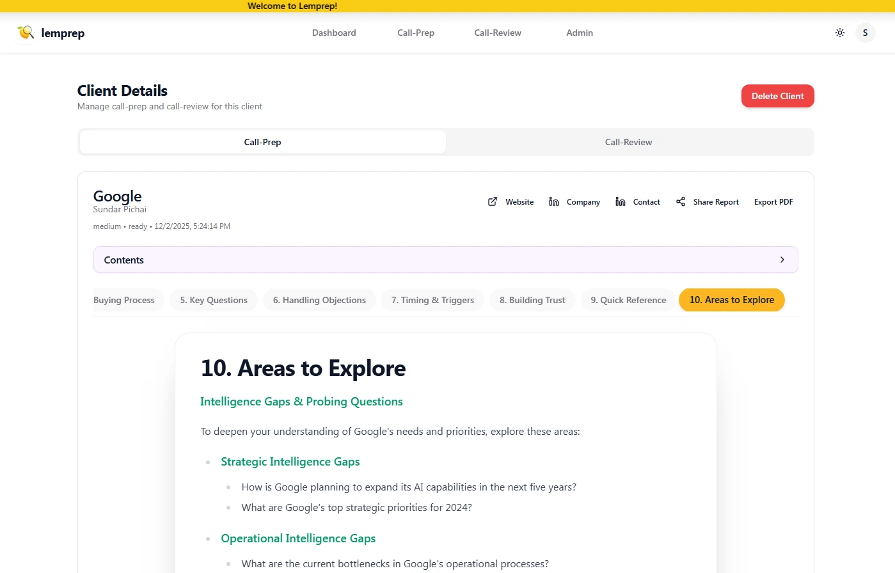Select the Call-Prep tab

tap(262, 142)
